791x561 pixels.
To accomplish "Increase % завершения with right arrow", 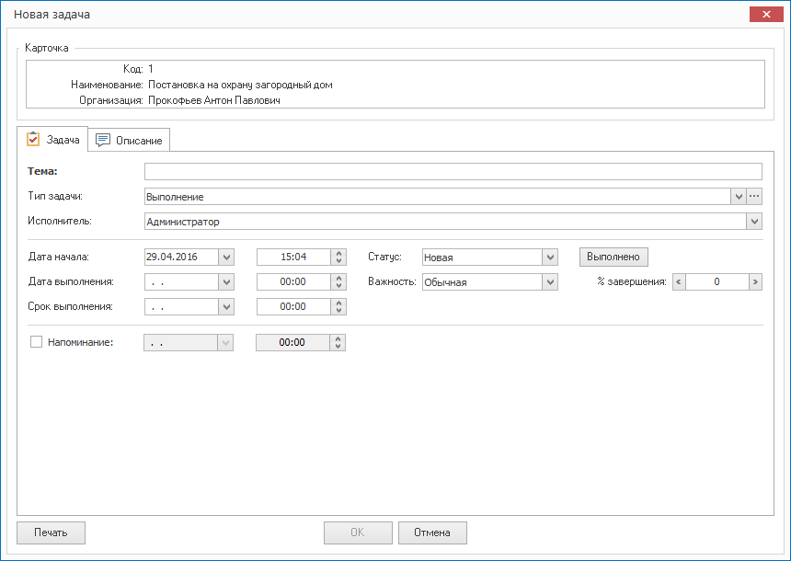I will [755, 282].
